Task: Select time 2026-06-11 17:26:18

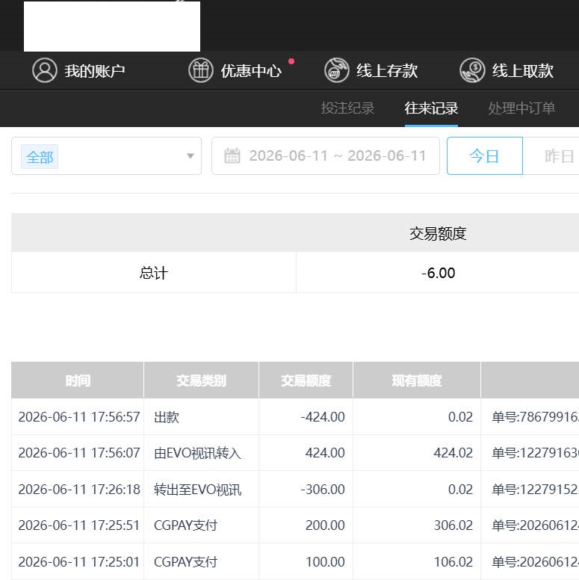Action: [79, 490]
